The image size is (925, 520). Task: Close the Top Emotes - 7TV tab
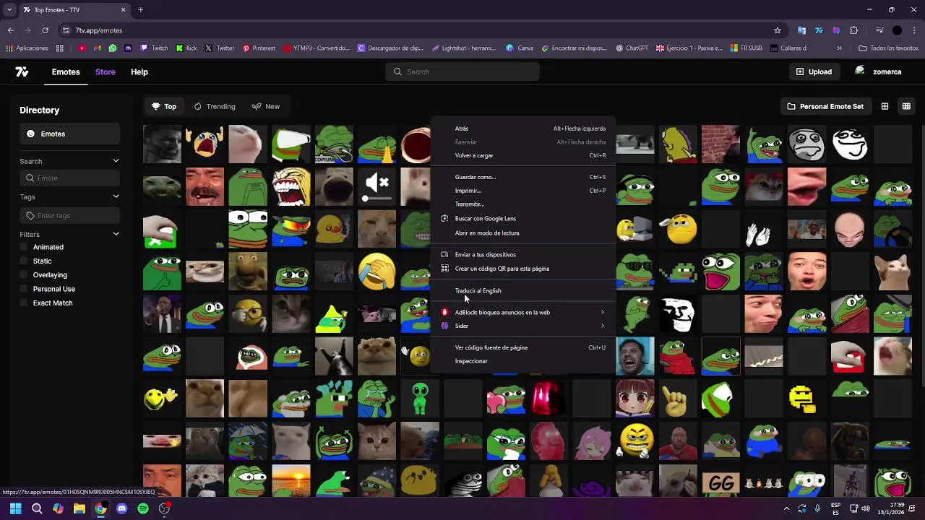123,10
